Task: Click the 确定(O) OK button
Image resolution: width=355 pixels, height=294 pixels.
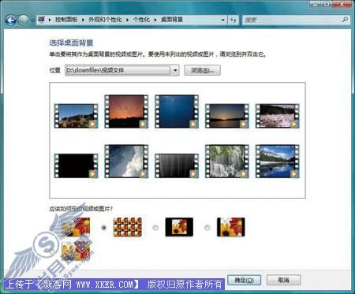Action: pyautogui.click(x=244, y=280)
